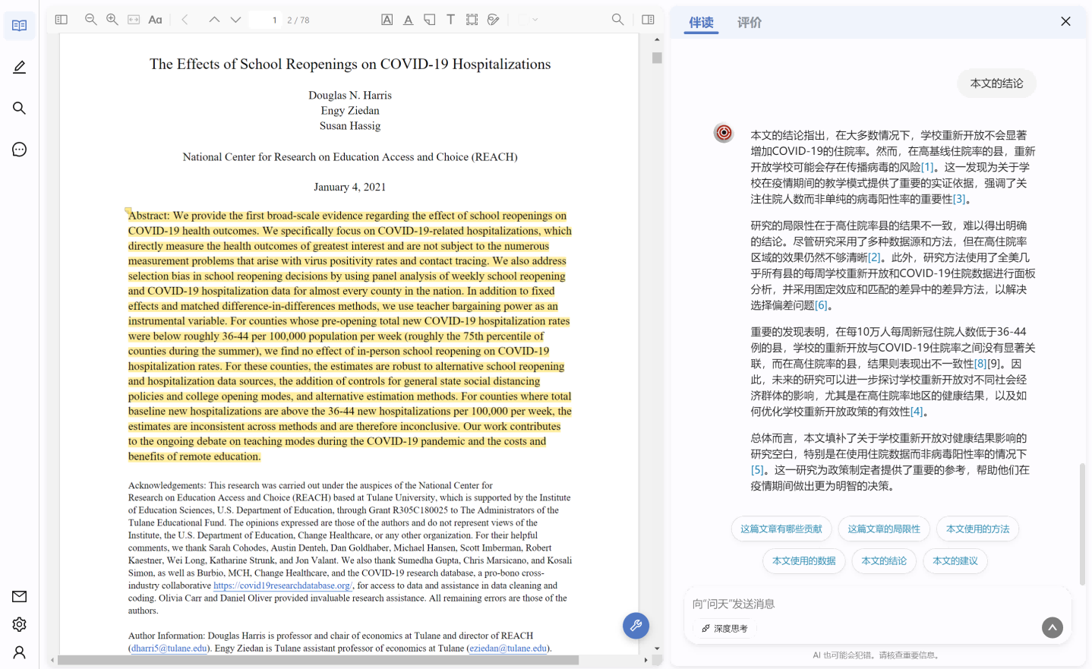Click the date January 4, 2021

coord(350,187)
